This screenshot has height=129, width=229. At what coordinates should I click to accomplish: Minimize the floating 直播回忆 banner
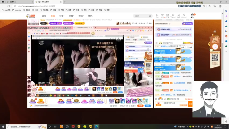(x=215, y=32)
